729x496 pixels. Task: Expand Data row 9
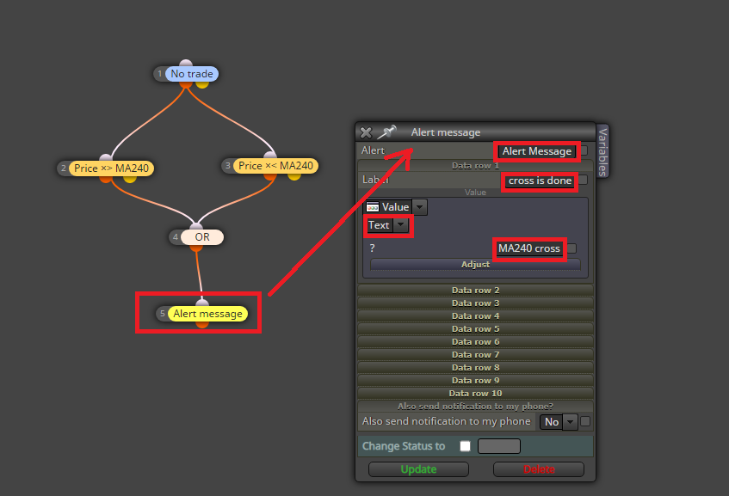coord(475,381)
